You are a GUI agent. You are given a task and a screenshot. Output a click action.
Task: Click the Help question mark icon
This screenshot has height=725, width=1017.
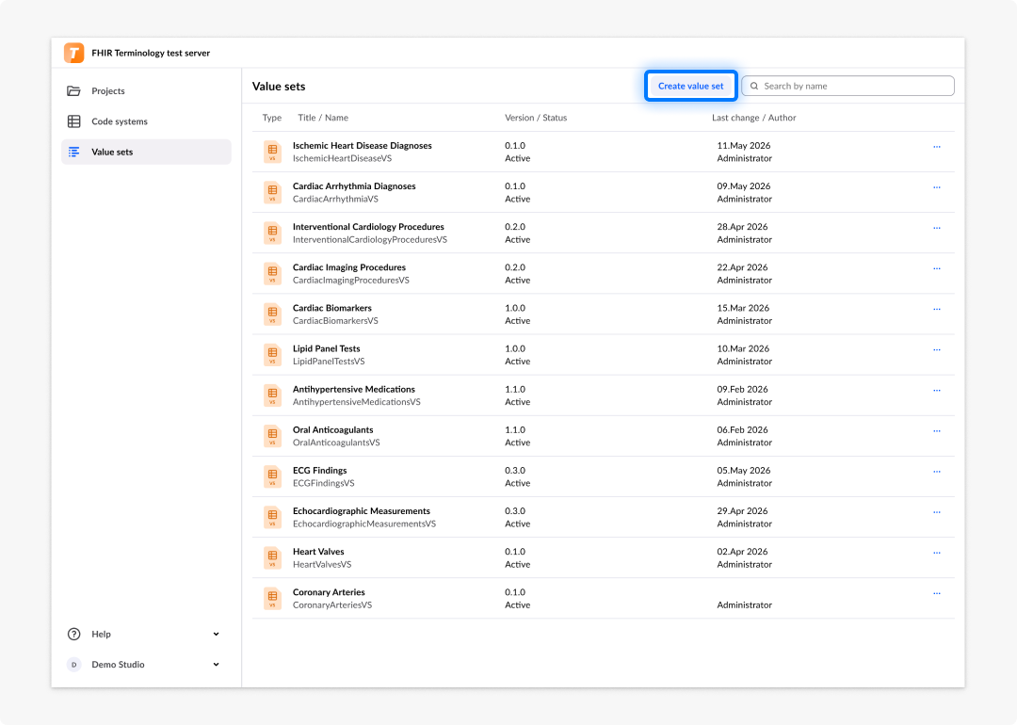coord(74,635)
